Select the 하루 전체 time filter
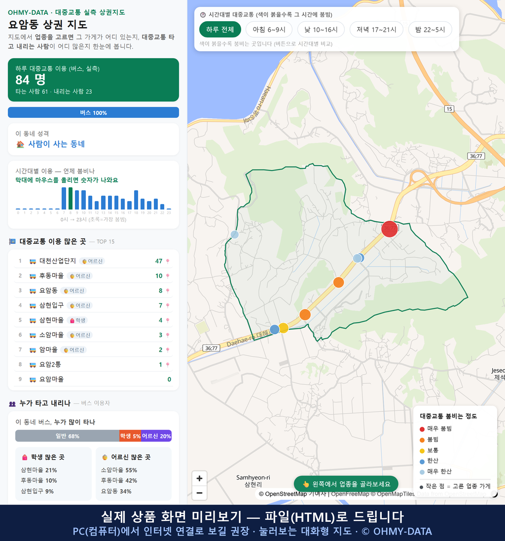The width and height of the screenshot is (505, 541). coord(220,30)
